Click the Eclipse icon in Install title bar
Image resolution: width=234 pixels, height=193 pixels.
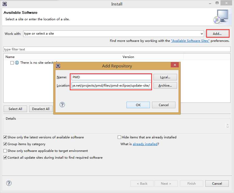pyautogui.click(x=5, y=4)
